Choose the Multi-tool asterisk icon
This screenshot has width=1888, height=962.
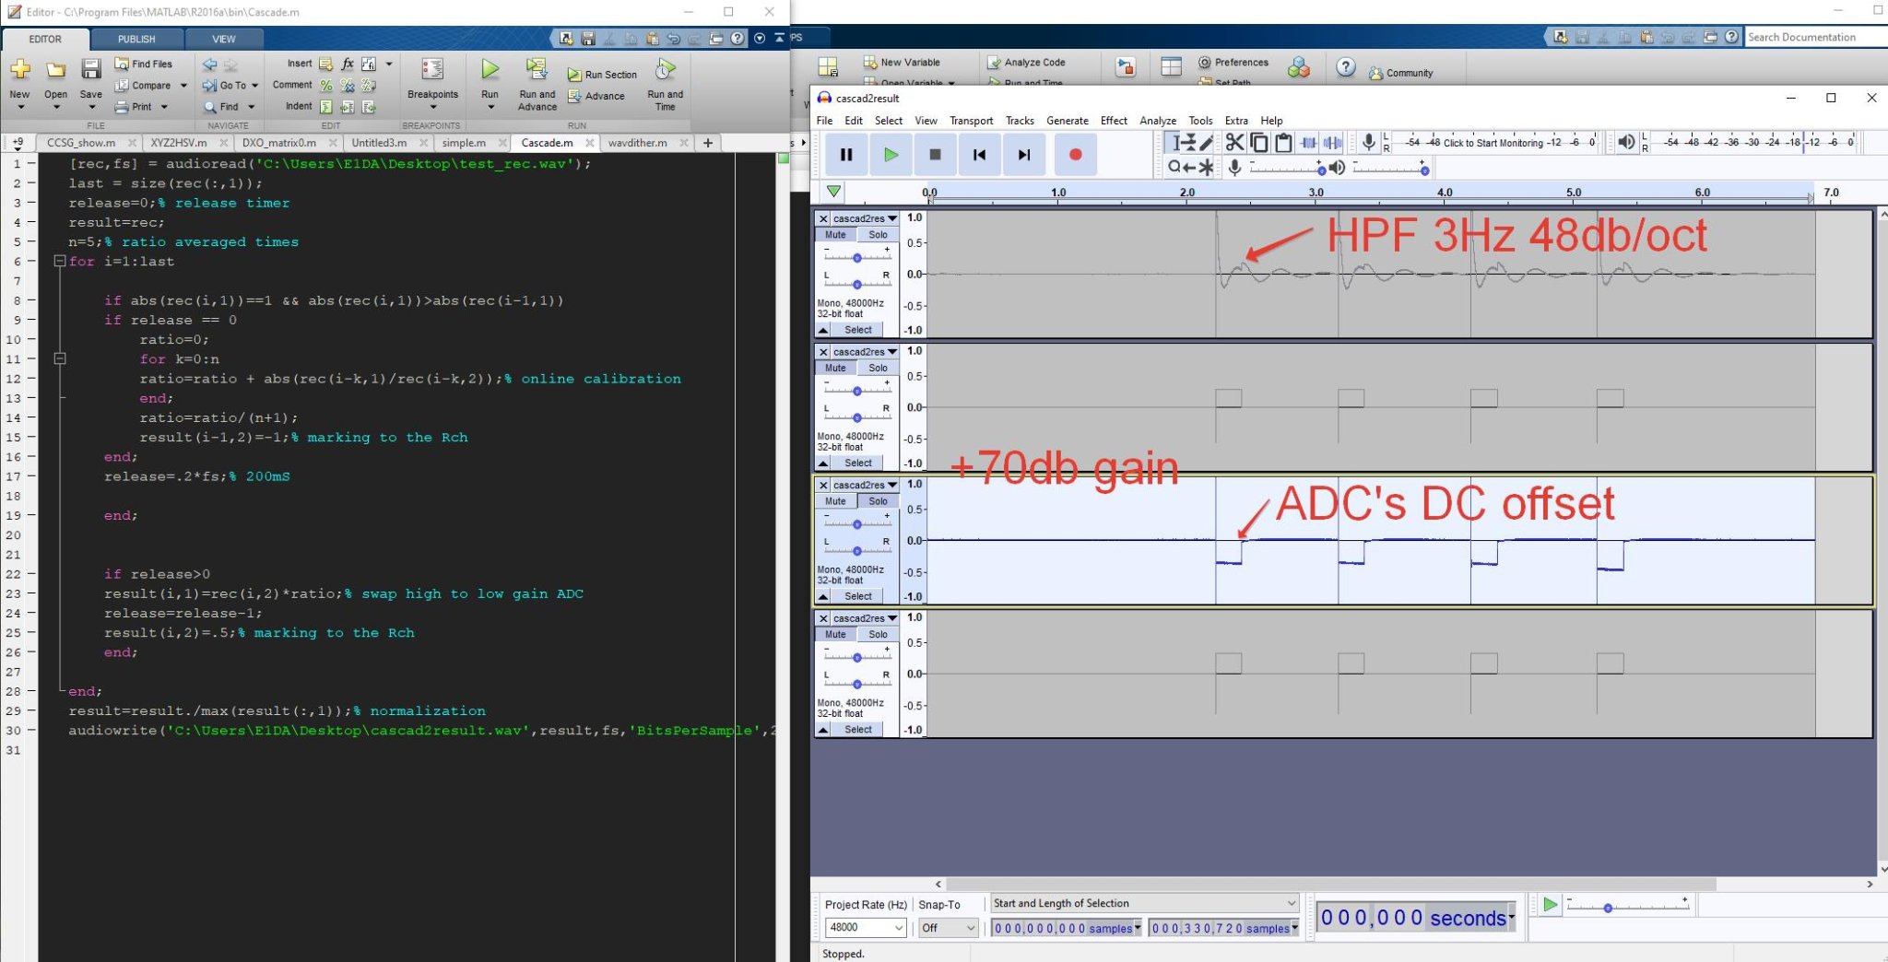click(x=1206, y=167)
